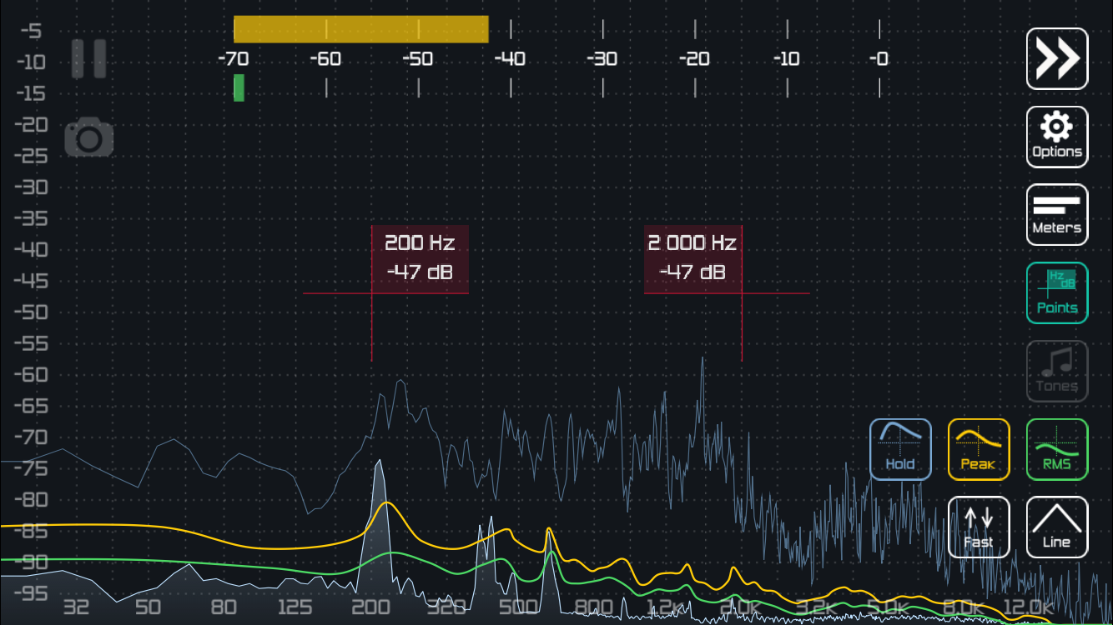Toggle the yellow Peak curve

(978, 449)
